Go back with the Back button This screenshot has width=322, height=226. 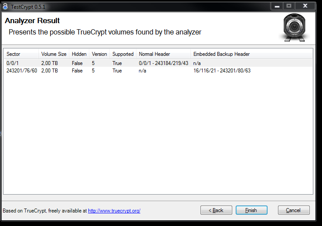tap(216, 210)
